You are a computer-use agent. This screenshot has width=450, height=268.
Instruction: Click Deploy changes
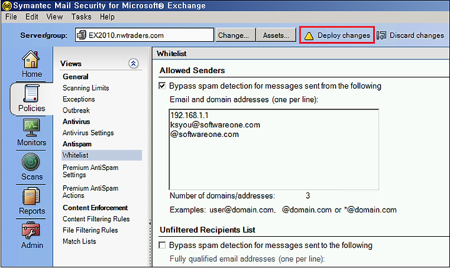337,35
